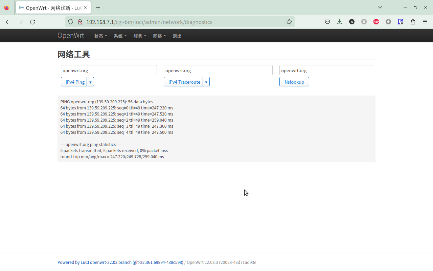Click ping output line seq=0
This screenshot has width=433, height=271.
117,108
